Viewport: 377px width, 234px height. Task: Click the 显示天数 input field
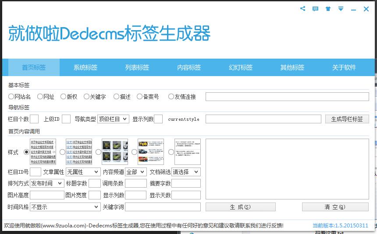pos(186,195)
